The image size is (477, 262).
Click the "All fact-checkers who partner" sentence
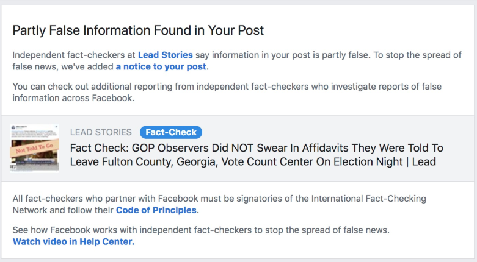219,204
